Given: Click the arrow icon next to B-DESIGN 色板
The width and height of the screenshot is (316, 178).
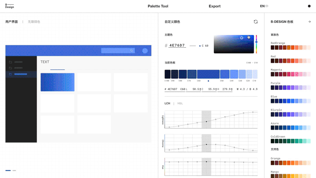Looking at the screenshot, I should (309, 22).
